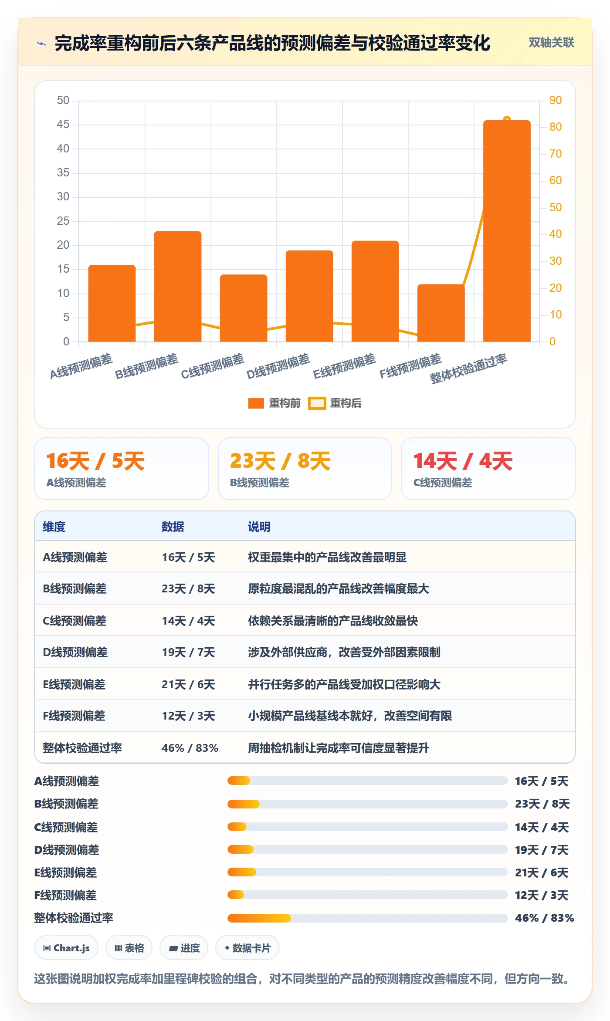Click the C线预测偏差 progress bar

click(x=367, y=827)
